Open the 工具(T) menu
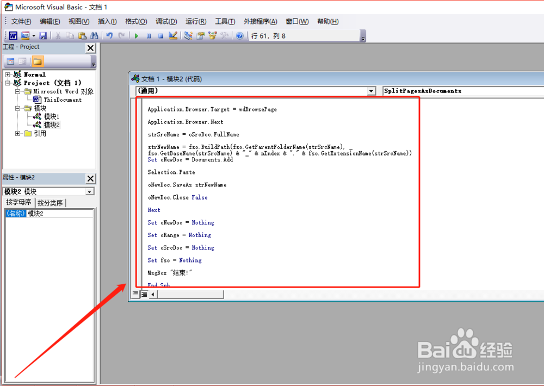544x386 pixels. click(x=225, y=22)
